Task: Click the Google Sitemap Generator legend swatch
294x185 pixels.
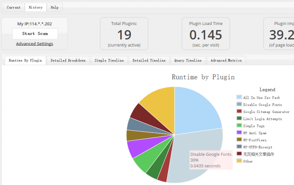Action: coord(239,111)
